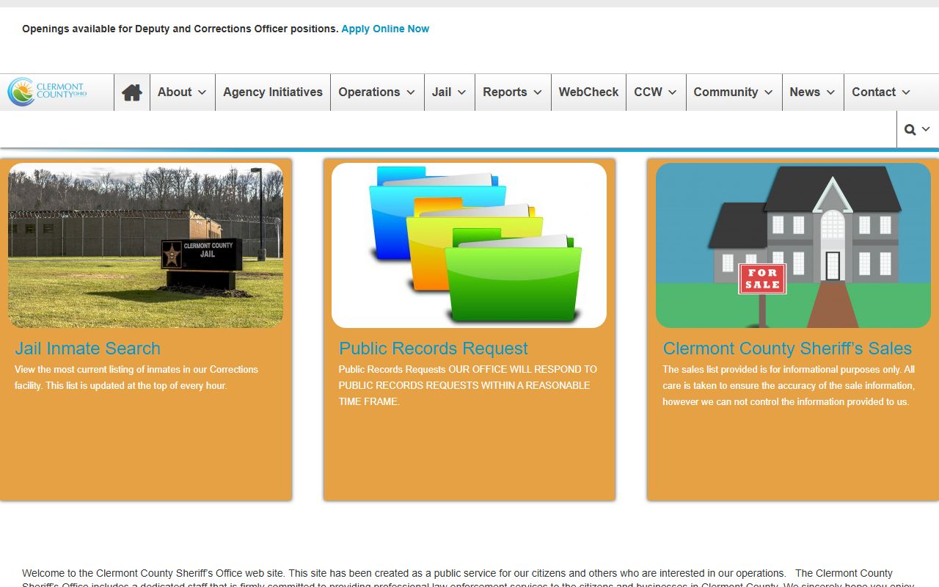Click the colorful folders Public Records image
Image resolution: width=939 pixels, height=587 pixels.
click(x=469, y=245)
